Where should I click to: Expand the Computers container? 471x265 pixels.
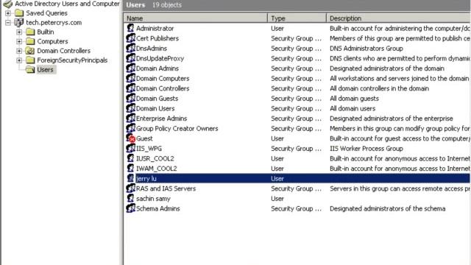tap(19, 41)
